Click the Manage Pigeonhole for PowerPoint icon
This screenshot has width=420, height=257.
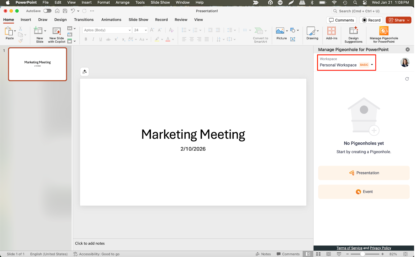[384, 31]
